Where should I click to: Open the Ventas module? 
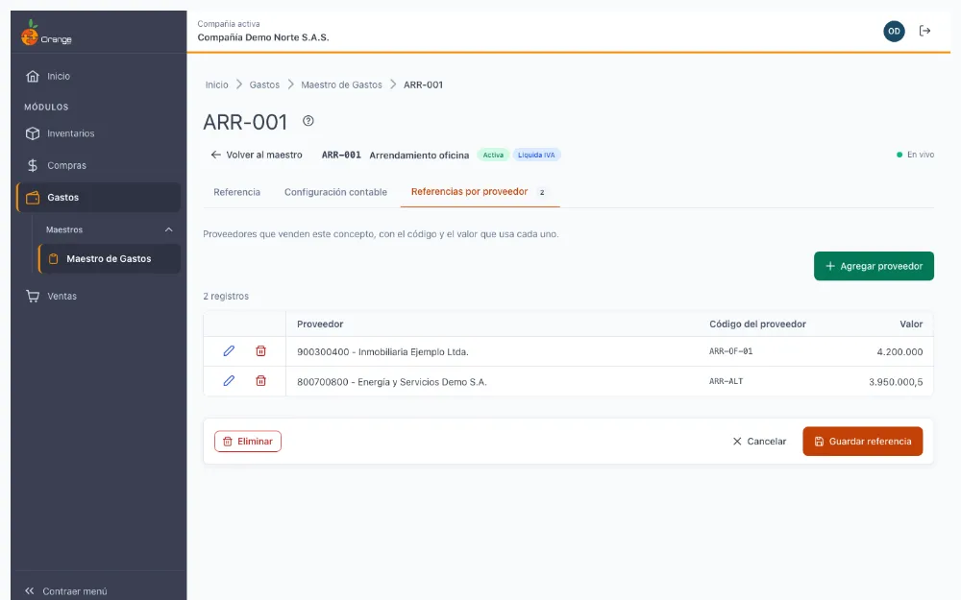tap(99, 297)
